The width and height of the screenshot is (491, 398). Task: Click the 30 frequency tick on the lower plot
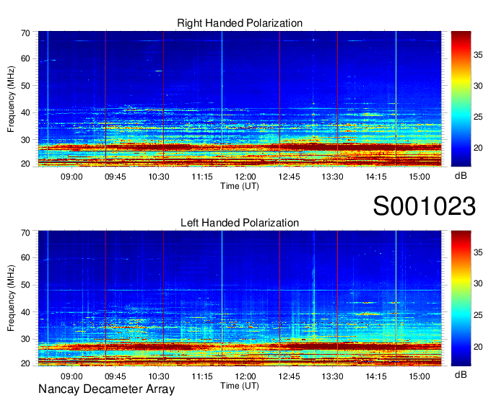click(x=25, y=339)
